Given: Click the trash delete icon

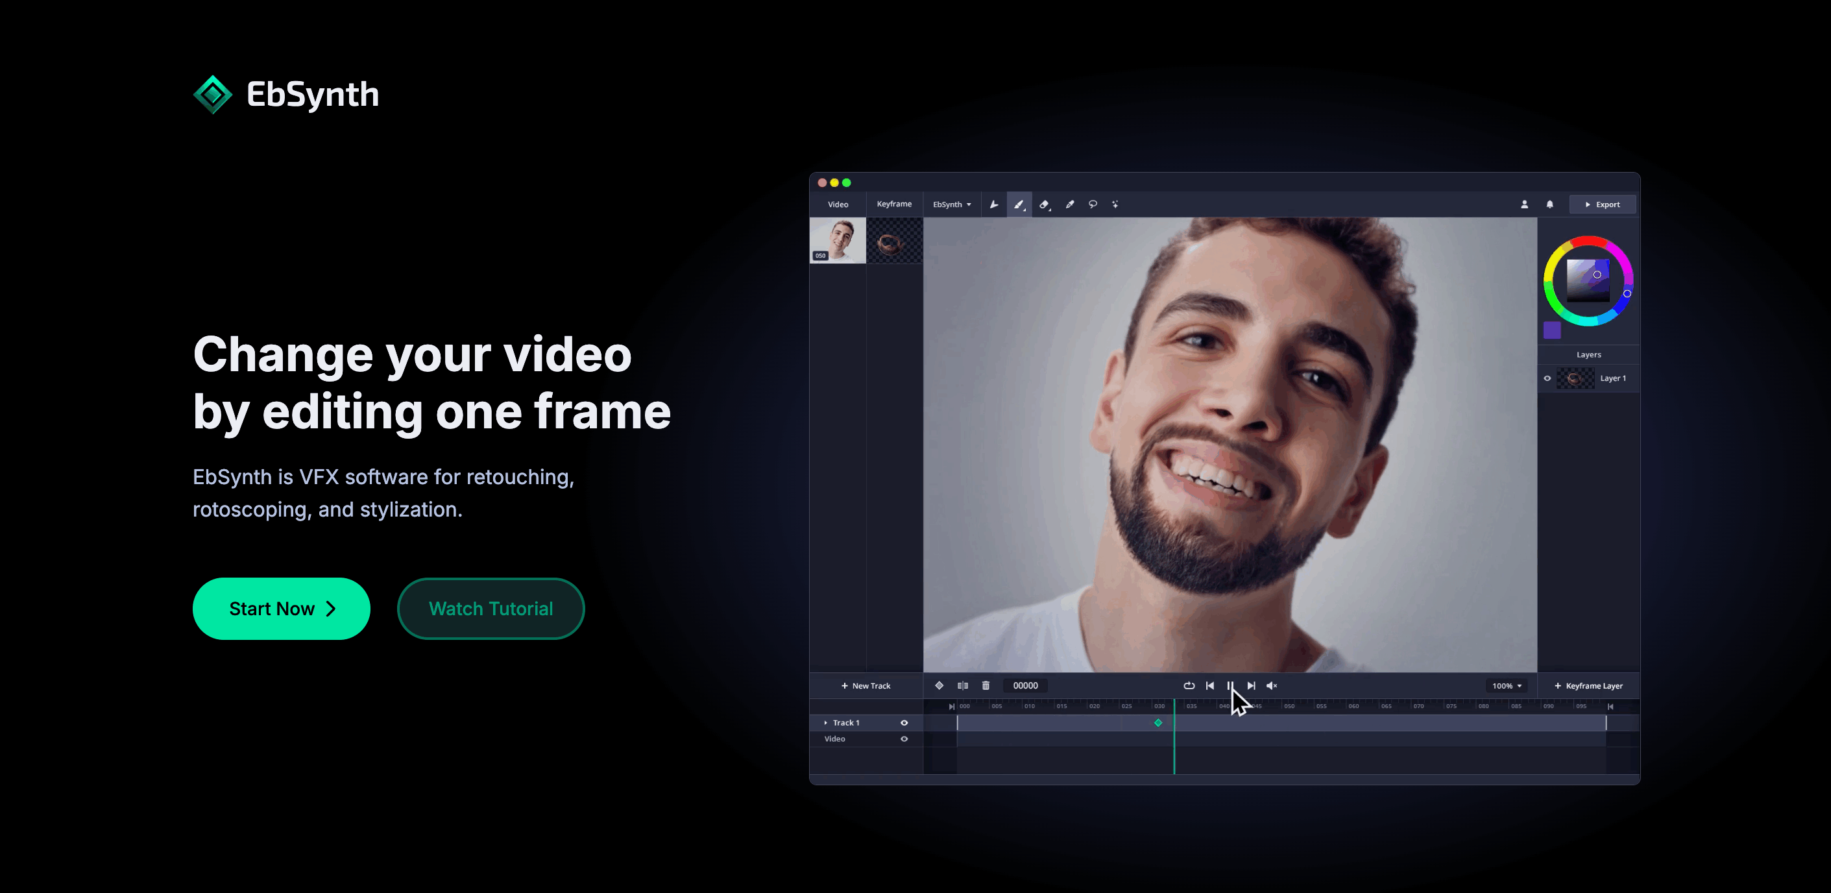Looking at the screenshot, I should (x=986, y=685).
